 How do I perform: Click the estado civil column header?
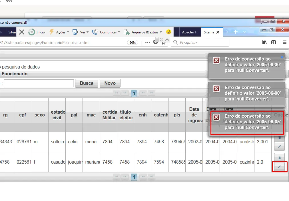[x=57, y=115]
